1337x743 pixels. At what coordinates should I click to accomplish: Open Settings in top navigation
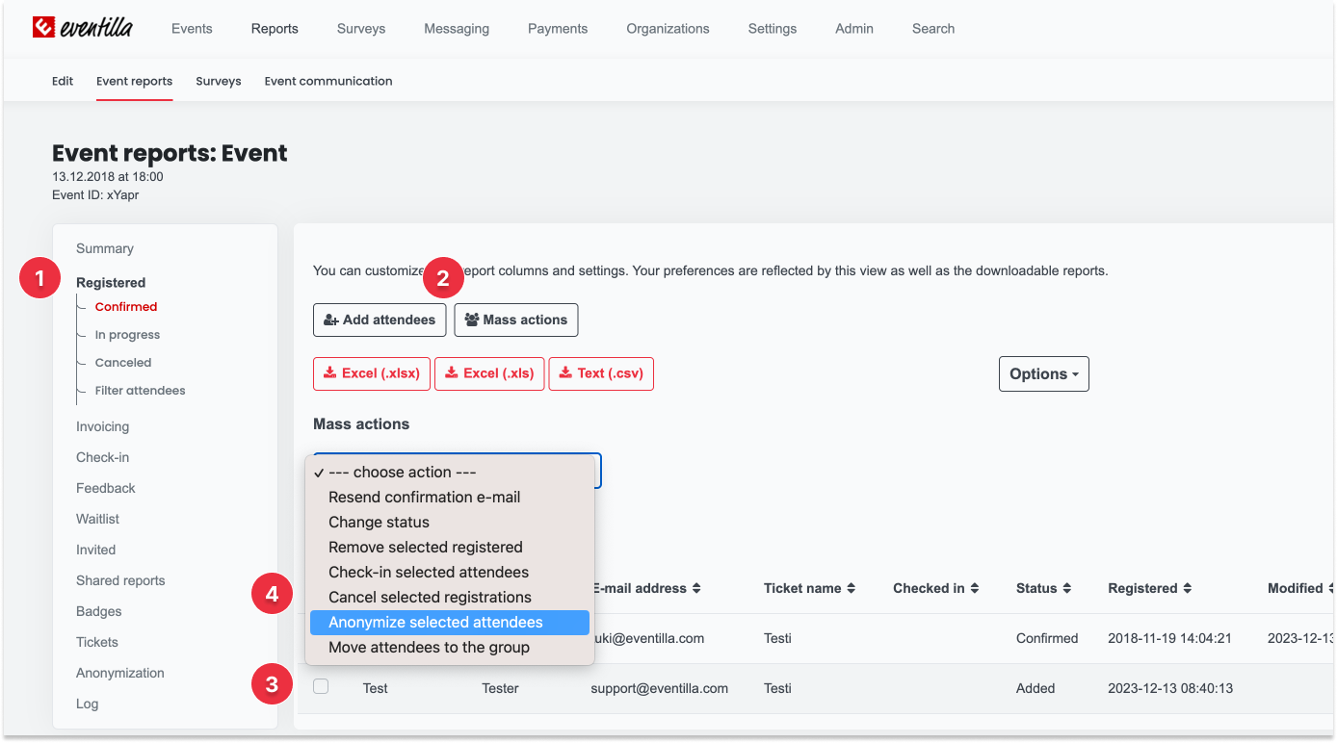click(773, 29)
